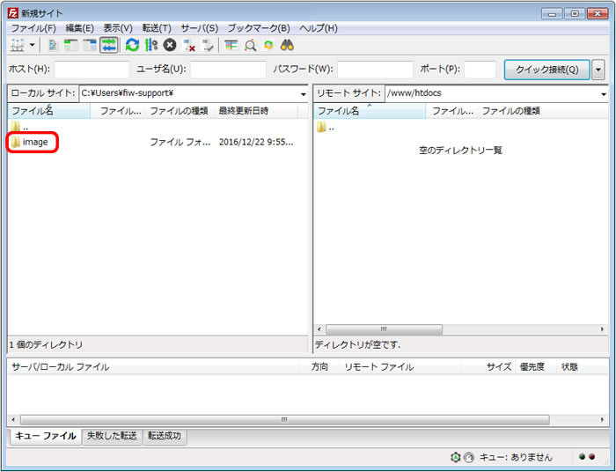Toggle the message log display icon
This screenshot has width=616, height=472.
[x=53, y=46]
